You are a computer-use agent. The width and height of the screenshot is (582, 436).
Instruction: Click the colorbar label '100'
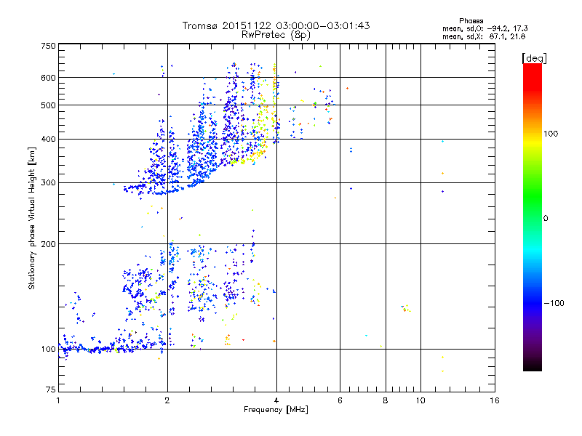551,134
